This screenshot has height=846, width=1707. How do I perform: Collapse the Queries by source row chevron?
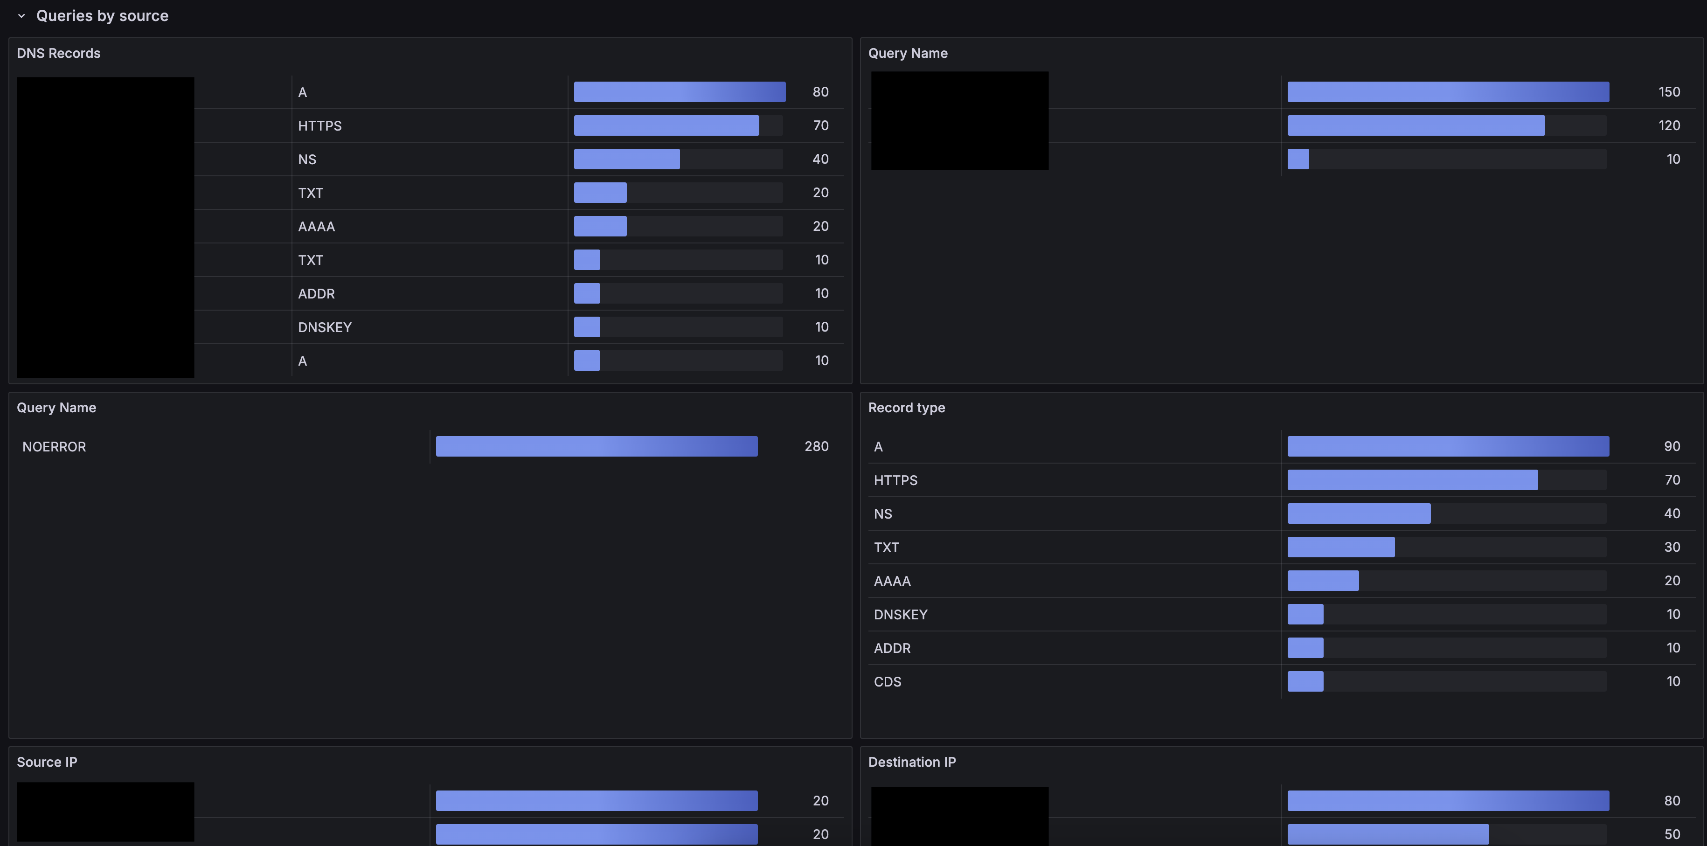pos(21,16)
